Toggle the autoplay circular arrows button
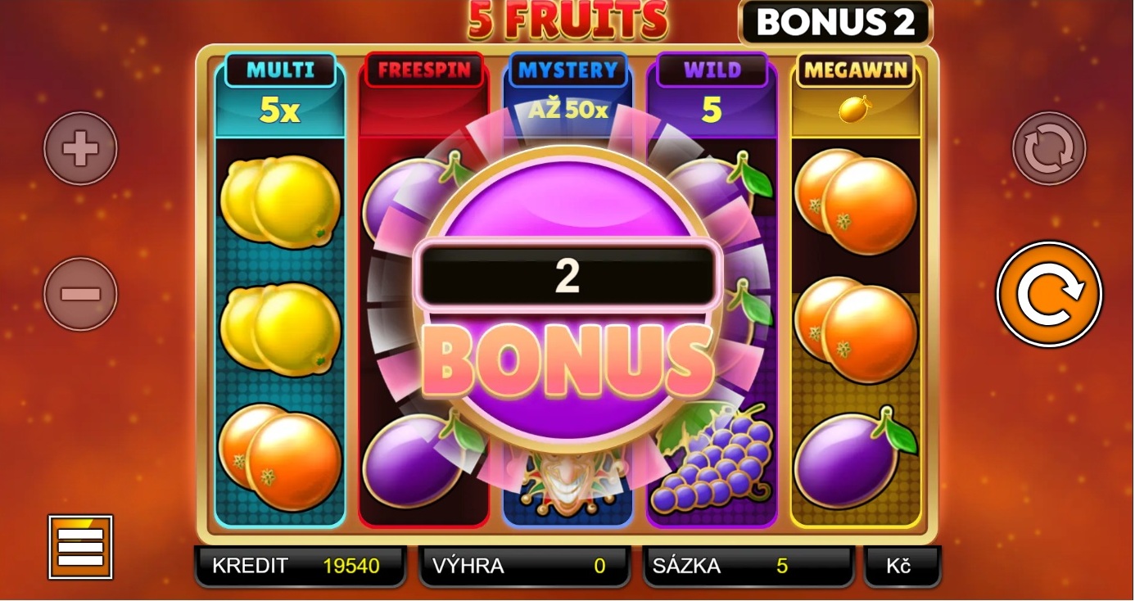 [x=1049, y=149]
